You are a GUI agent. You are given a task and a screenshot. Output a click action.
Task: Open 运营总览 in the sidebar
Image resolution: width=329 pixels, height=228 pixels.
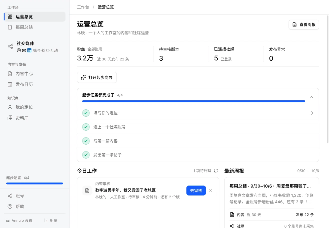coord(35,17)
